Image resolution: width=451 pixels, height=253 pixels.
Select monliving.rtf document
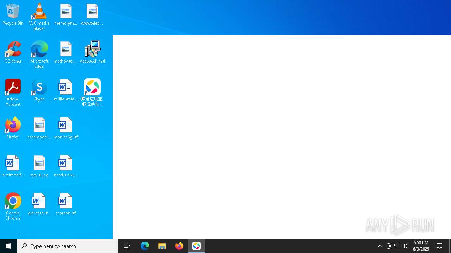pyautogui.click(x=66, y=128)
